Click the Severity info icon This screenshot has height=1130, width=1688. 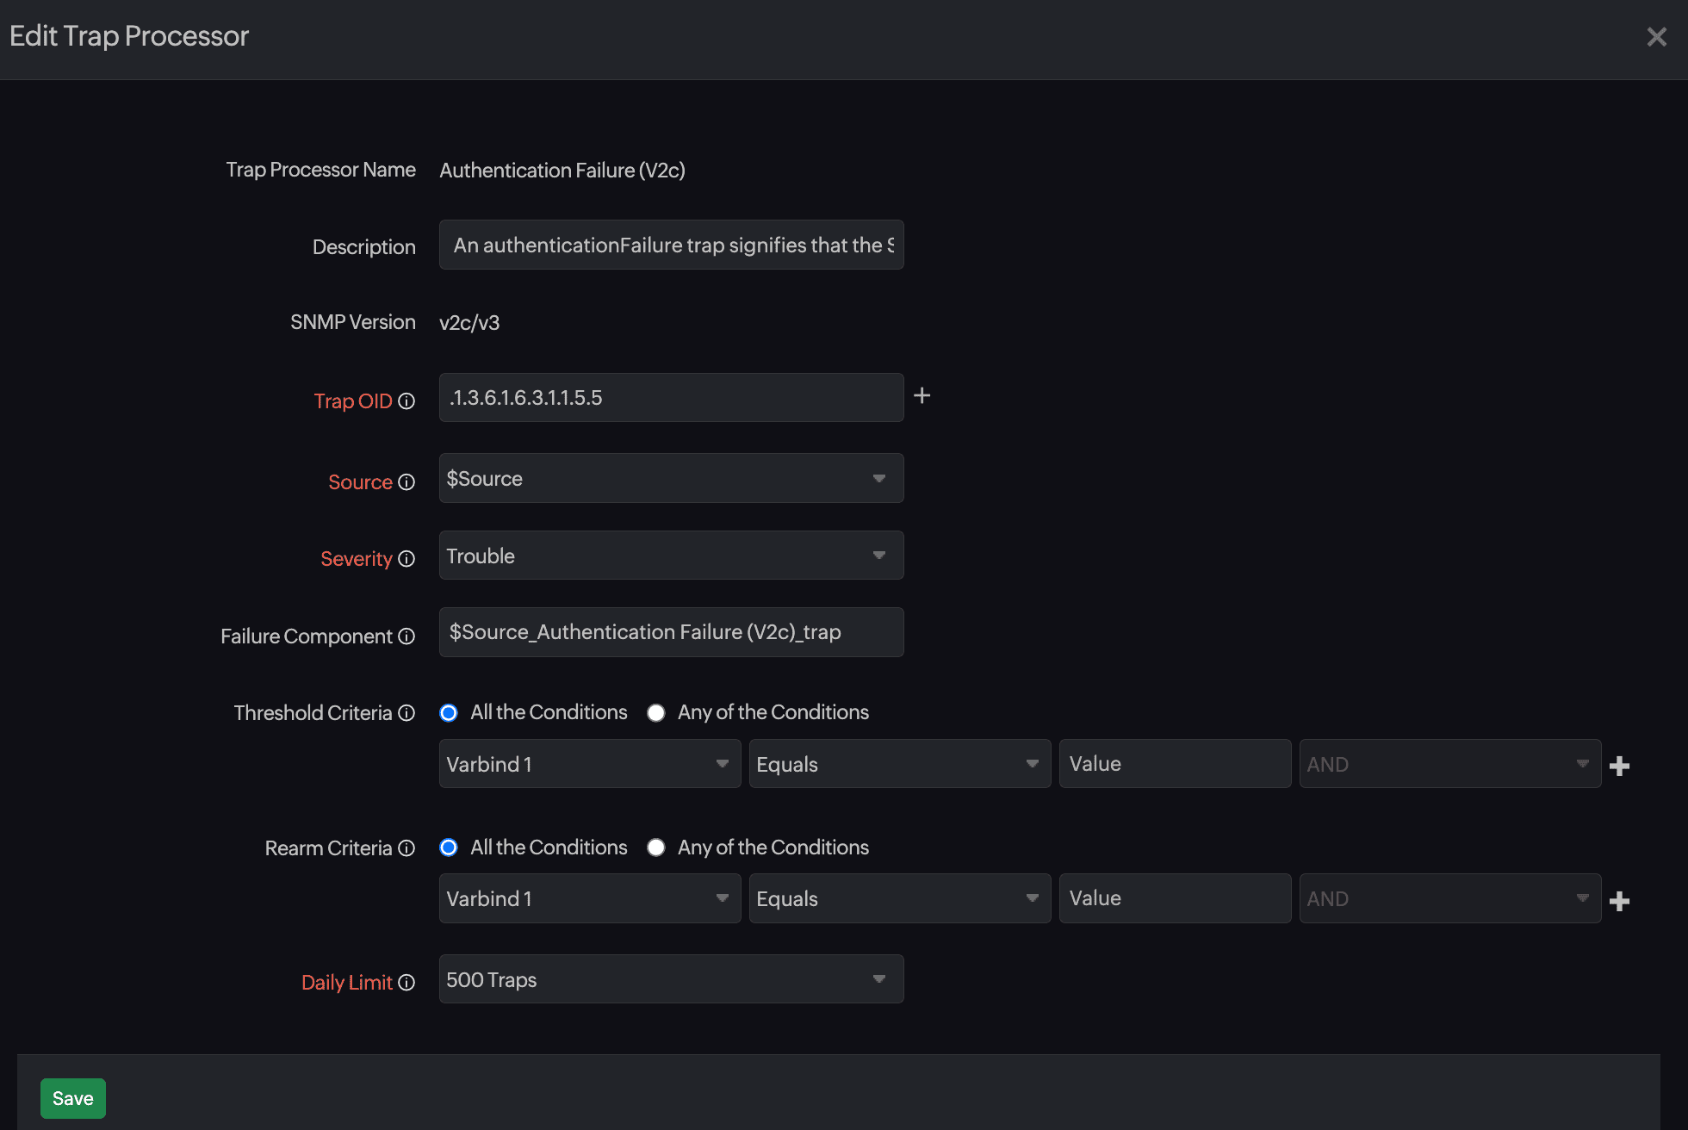pos(406,559)
